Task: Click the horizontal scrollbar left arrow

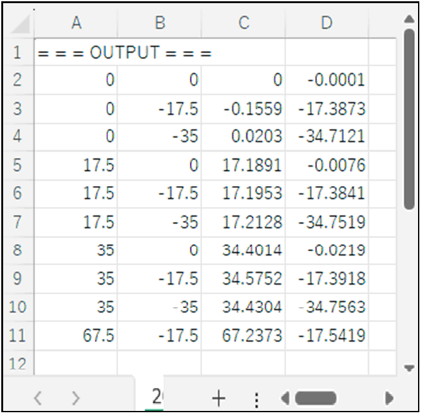Action: pyautogui.click(x=285, y=398)
